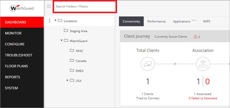The height and width of the screenshot is (108, 230).
Task: Click the WatchGuard folder icon
Action: point(66,41)
